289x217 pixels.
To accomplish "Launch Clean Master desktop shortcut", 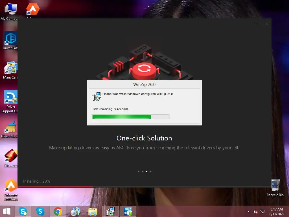I will click(10, 129).
